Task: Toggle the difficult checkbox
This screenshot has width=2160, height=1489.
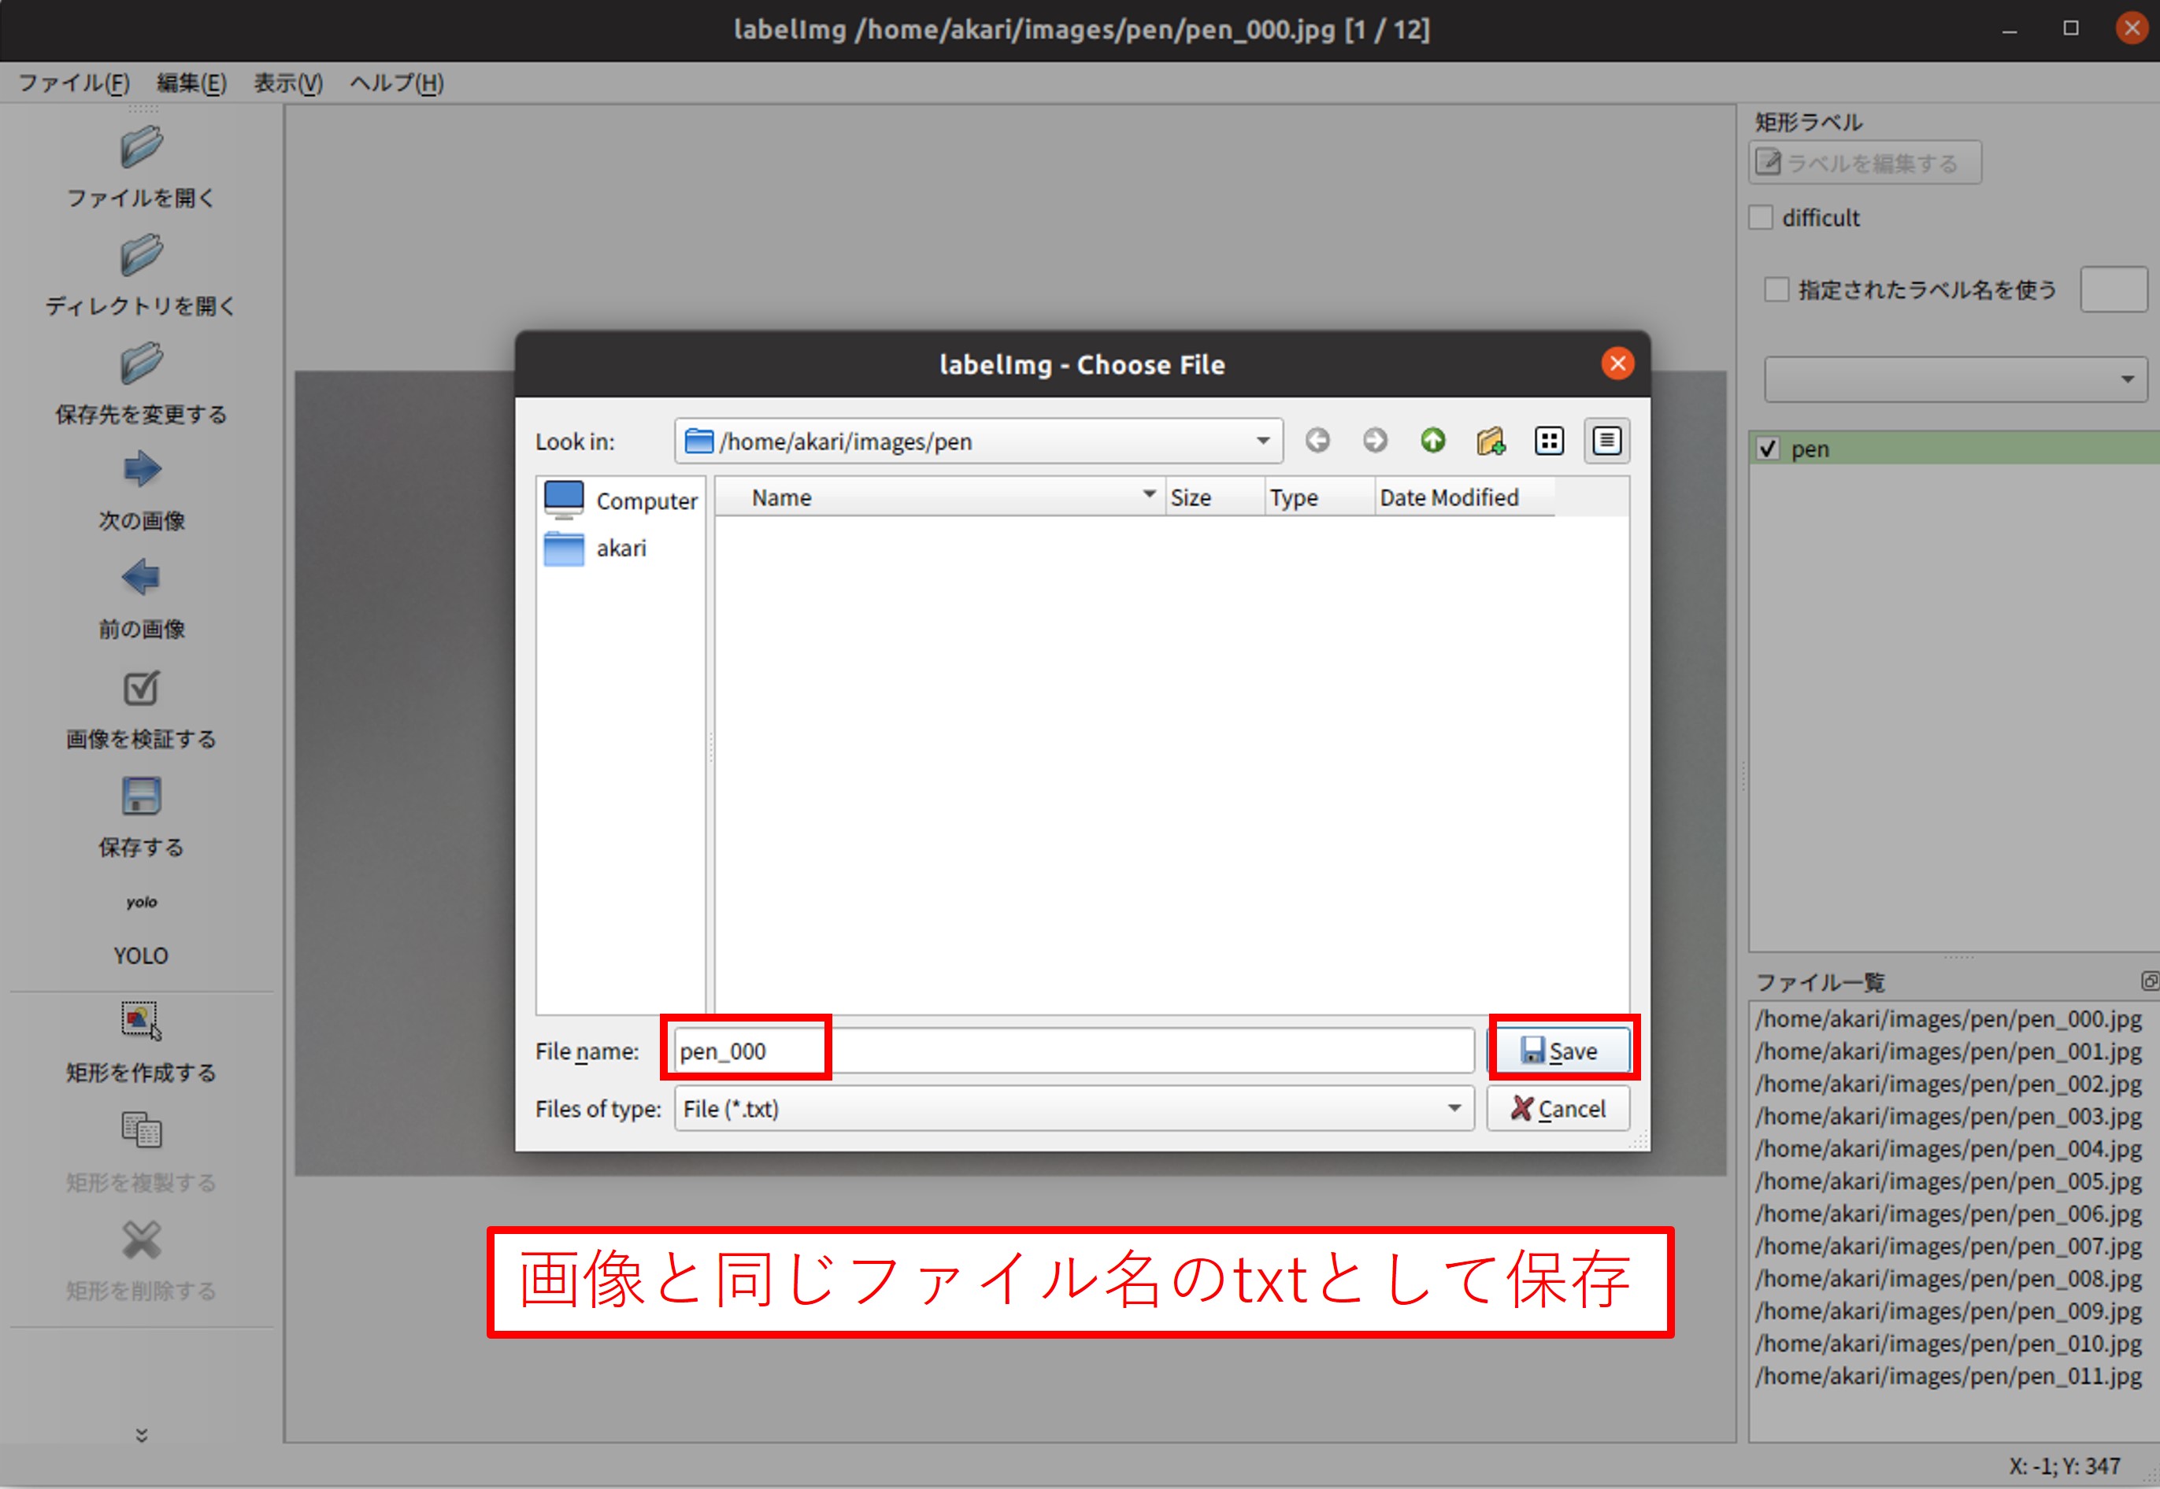Action: (x=1761, y=218)
